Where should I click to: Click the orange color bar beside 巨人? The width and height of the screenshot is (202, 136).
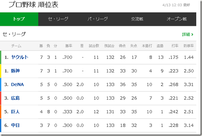pyautogui.click(x=1, y=112)
